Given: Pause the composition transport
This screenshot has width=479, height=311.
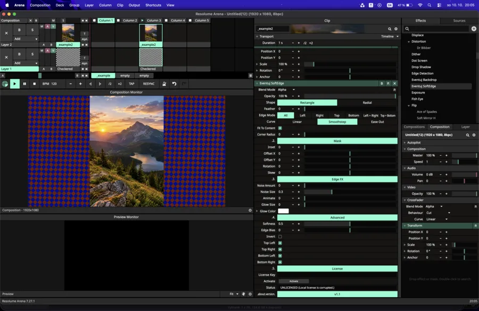Looking at the screenshot, I should pyautogui.click(x=24, y=84).
